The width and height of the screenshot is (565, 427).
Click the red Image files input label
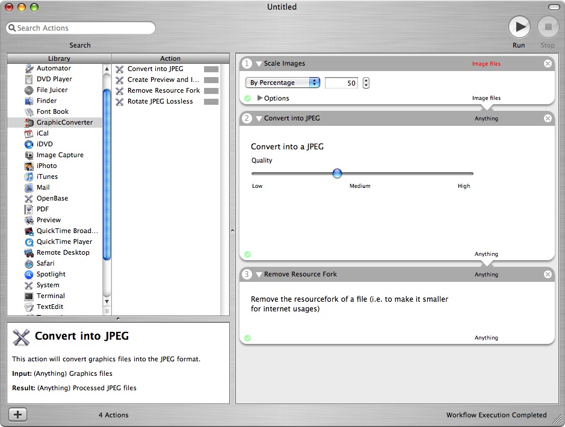point(486,64)
